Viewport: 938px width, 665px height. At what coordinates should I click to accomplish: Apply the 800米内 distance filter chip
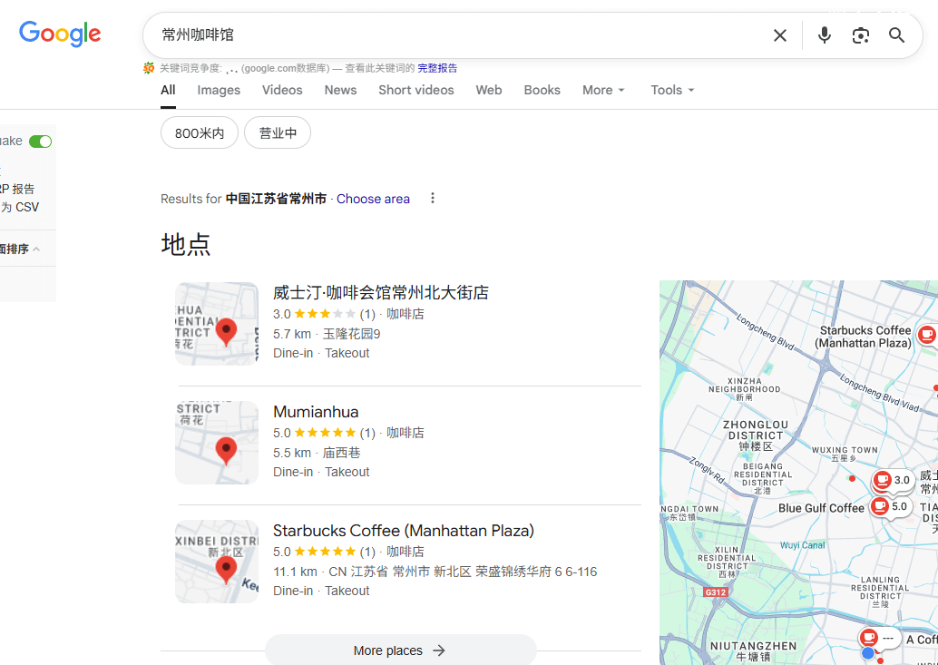point(200,132)
